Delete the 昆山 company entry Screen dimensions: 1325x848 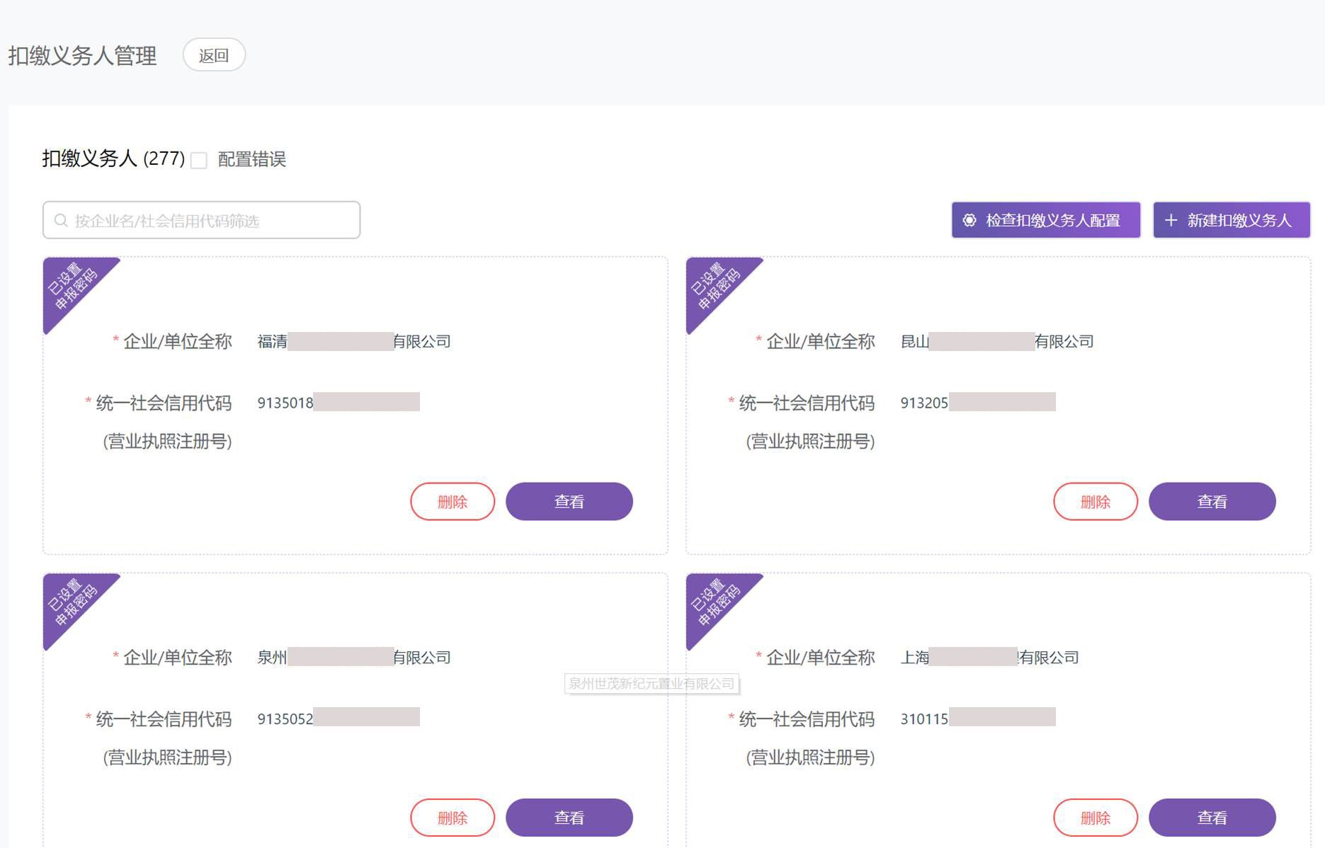click(1096, 502)
